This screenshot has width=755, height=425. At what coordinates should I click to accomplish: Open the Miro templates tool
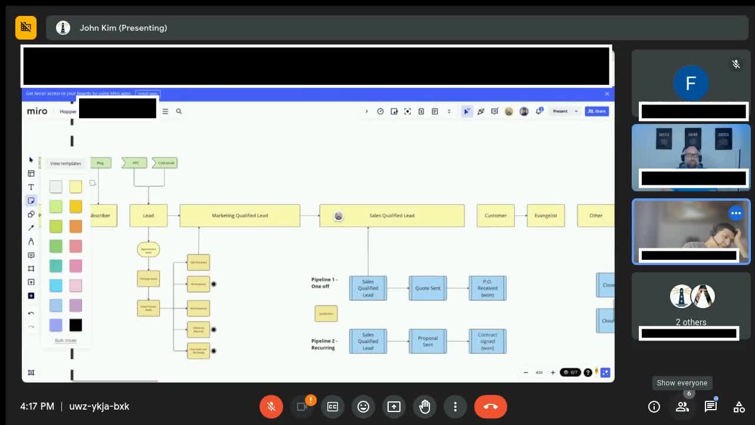(x=31, y=174)
